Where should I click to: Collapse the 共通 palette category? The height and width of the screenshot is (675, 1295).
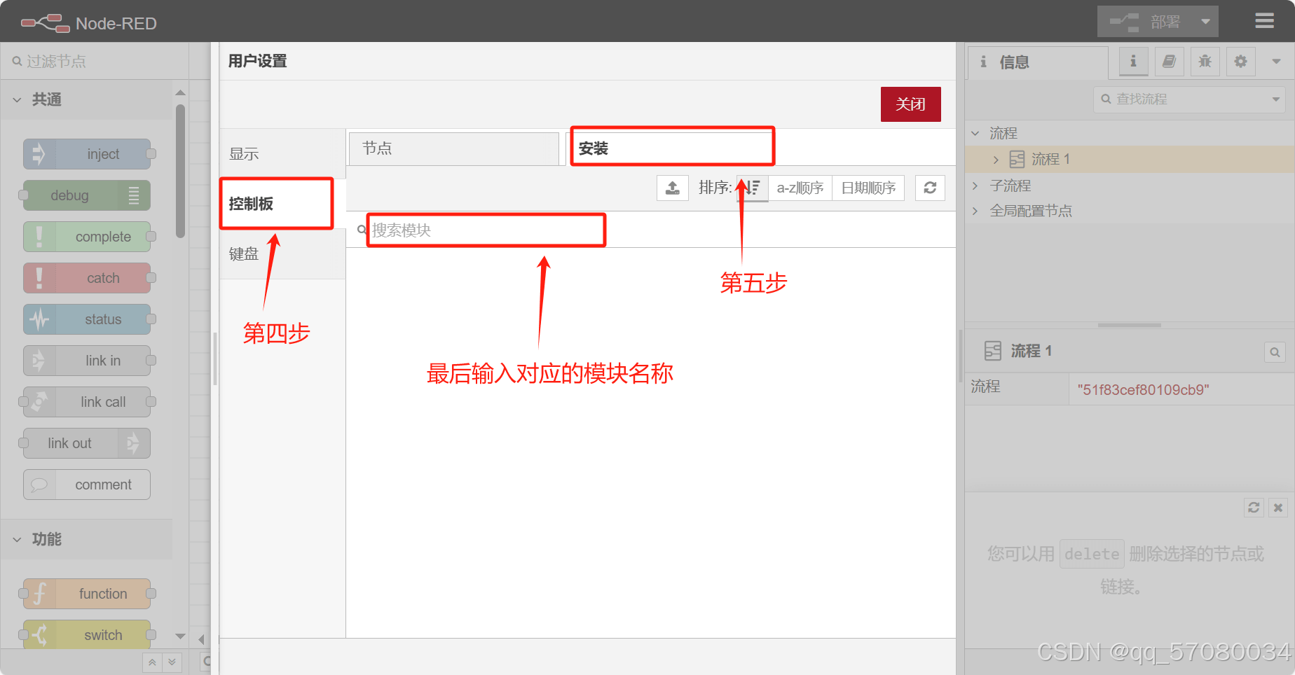pyautogui.click(x=86, y=99)
